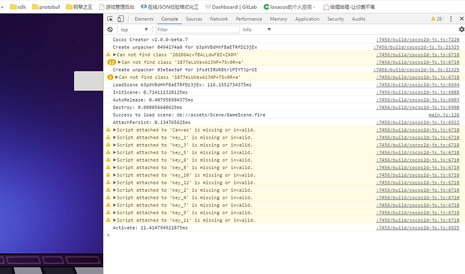Open console settings gear icon

[x=462, y=30]
